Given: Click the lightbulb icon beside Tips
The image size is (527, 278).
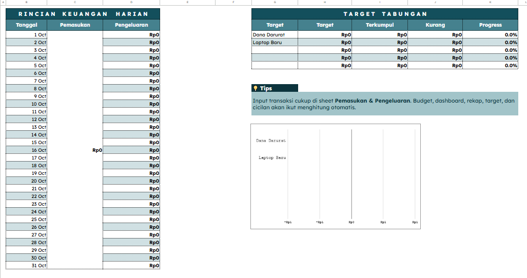Looking at the screenshot, I should coord(256,88).
